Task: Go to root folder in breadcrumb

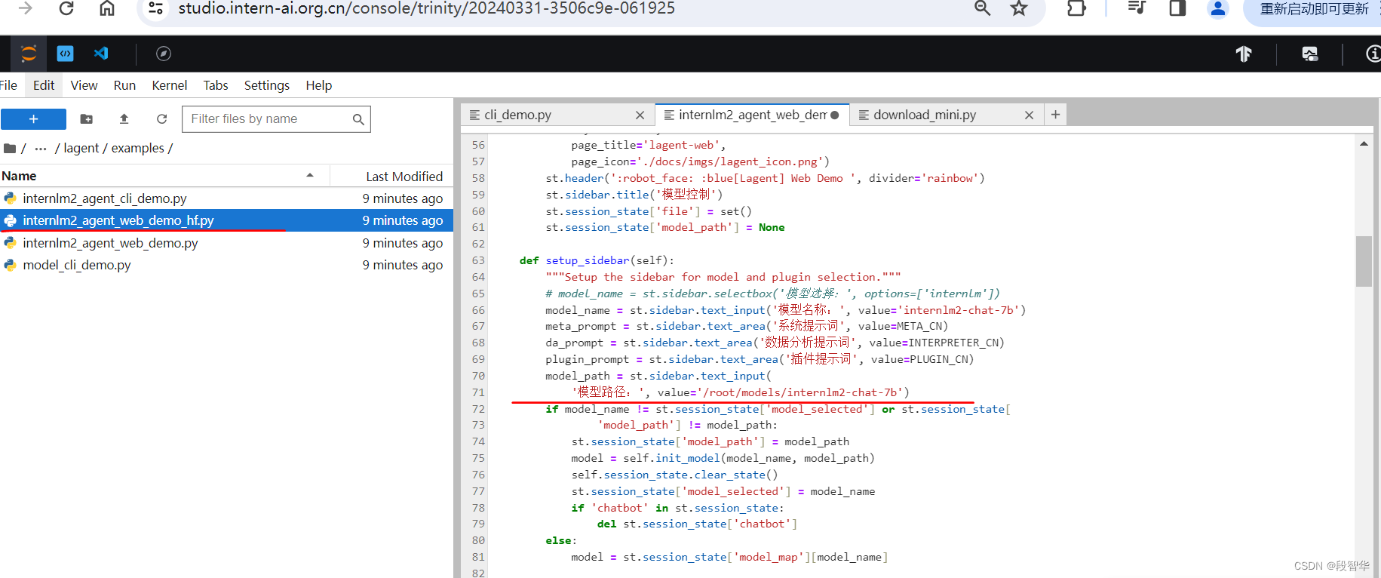Action: point(11,148)
